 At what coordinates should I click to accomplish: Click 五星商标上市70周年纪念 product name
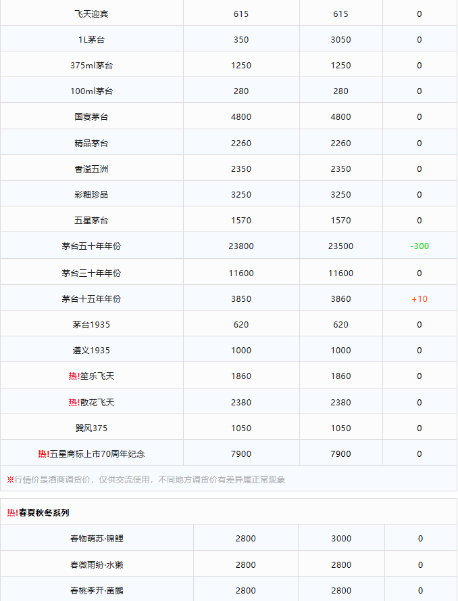tap(97, 453)
